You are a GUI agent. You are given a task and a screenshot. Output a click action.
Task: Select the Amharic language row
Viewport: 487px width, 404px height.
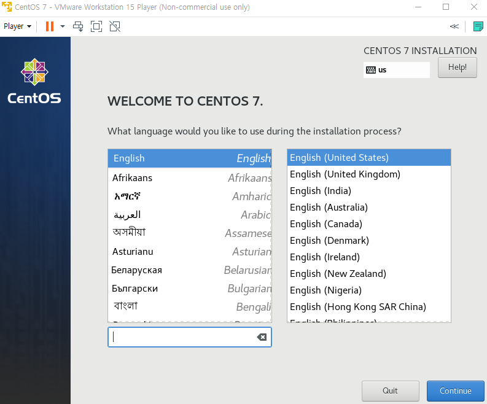(x=190, y=196)
